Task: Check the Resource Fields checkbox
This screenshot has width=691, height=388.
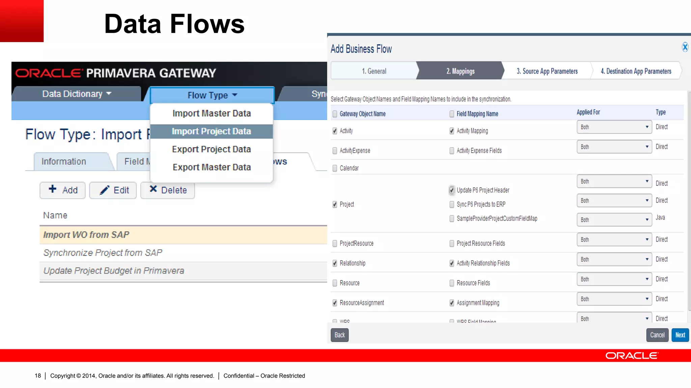Action: (x=452, y=283)
